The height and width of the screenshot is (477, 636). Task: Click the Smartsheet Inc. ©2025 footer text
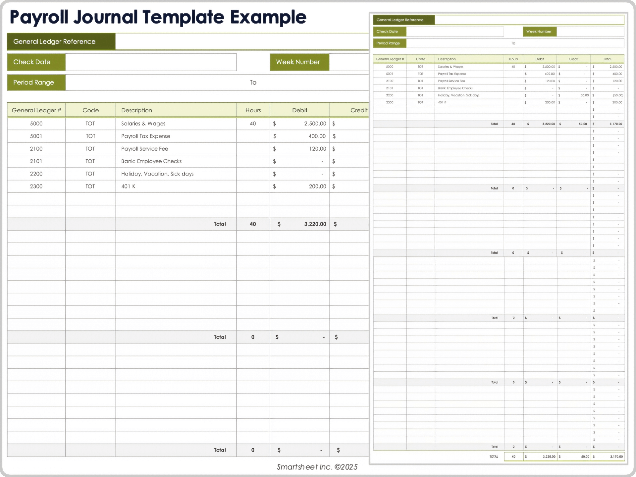pos(317,467)
